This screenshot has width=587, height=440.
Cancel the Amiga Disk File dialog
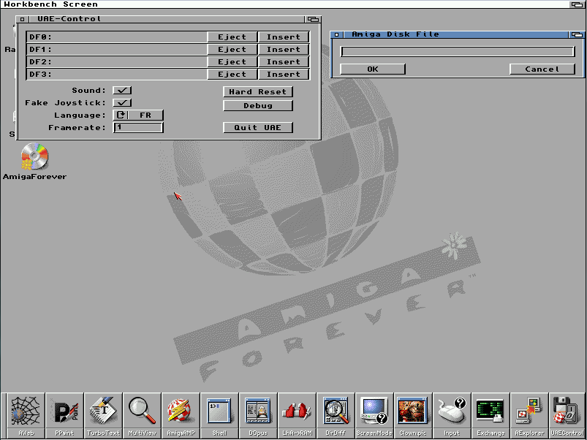point(542,69)
